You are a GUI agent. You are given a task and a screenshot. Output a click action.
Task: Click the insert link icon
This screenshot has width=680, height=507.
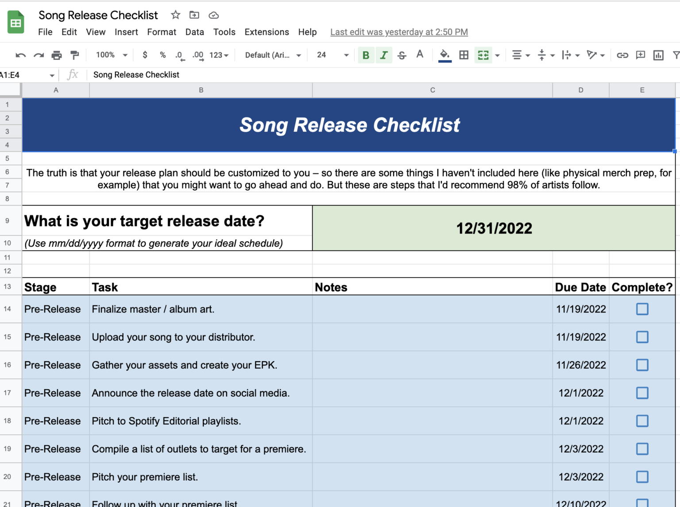[622, 55]
